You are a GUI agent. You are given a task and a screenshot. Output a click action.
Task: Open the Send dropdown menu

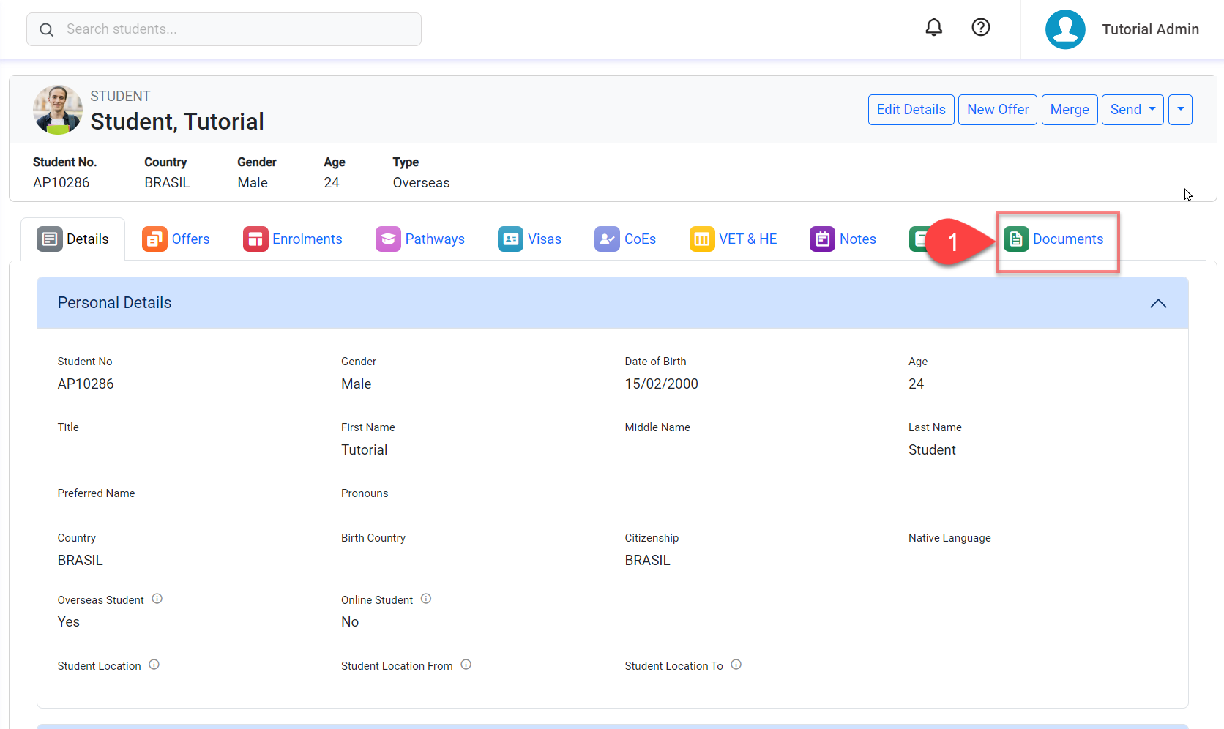click(x=1132, y=110)
